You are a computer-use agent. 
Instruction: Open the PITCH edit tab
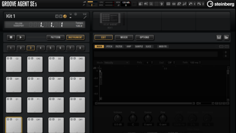coord(109,47)
